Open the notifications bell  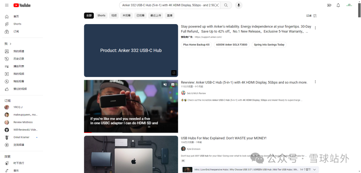(338, 5)
